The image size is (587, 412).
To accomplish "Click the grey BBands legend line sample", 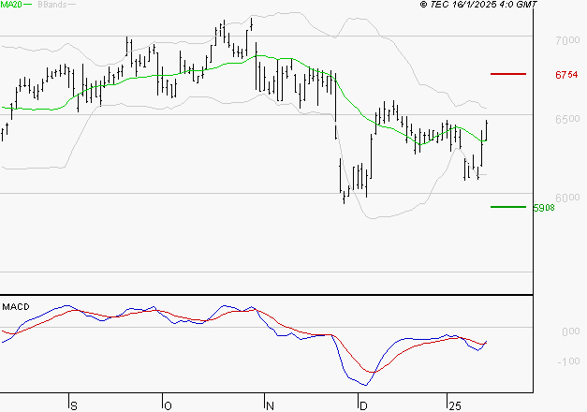I will pyautogui.click(x=71, y=5).
